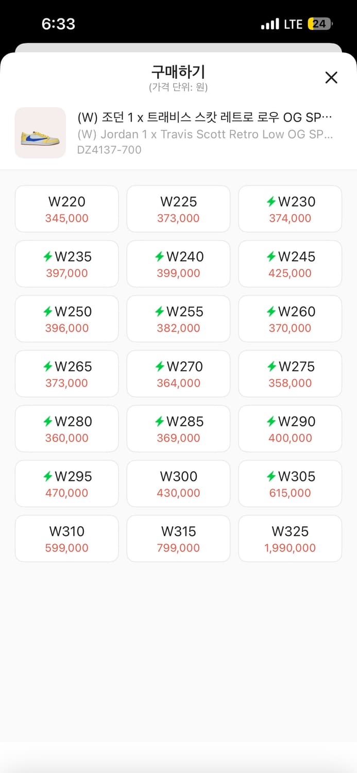Tap lightning icon next to W260
The image size is (357, 773).
tap(271, 312)
